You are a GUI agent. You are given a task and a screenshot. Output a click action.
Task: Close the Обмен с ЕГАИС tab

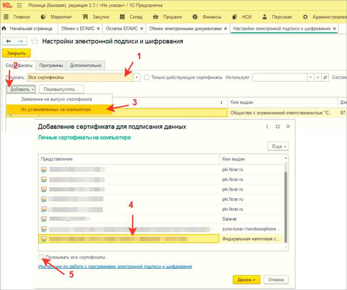pos(98,29)
